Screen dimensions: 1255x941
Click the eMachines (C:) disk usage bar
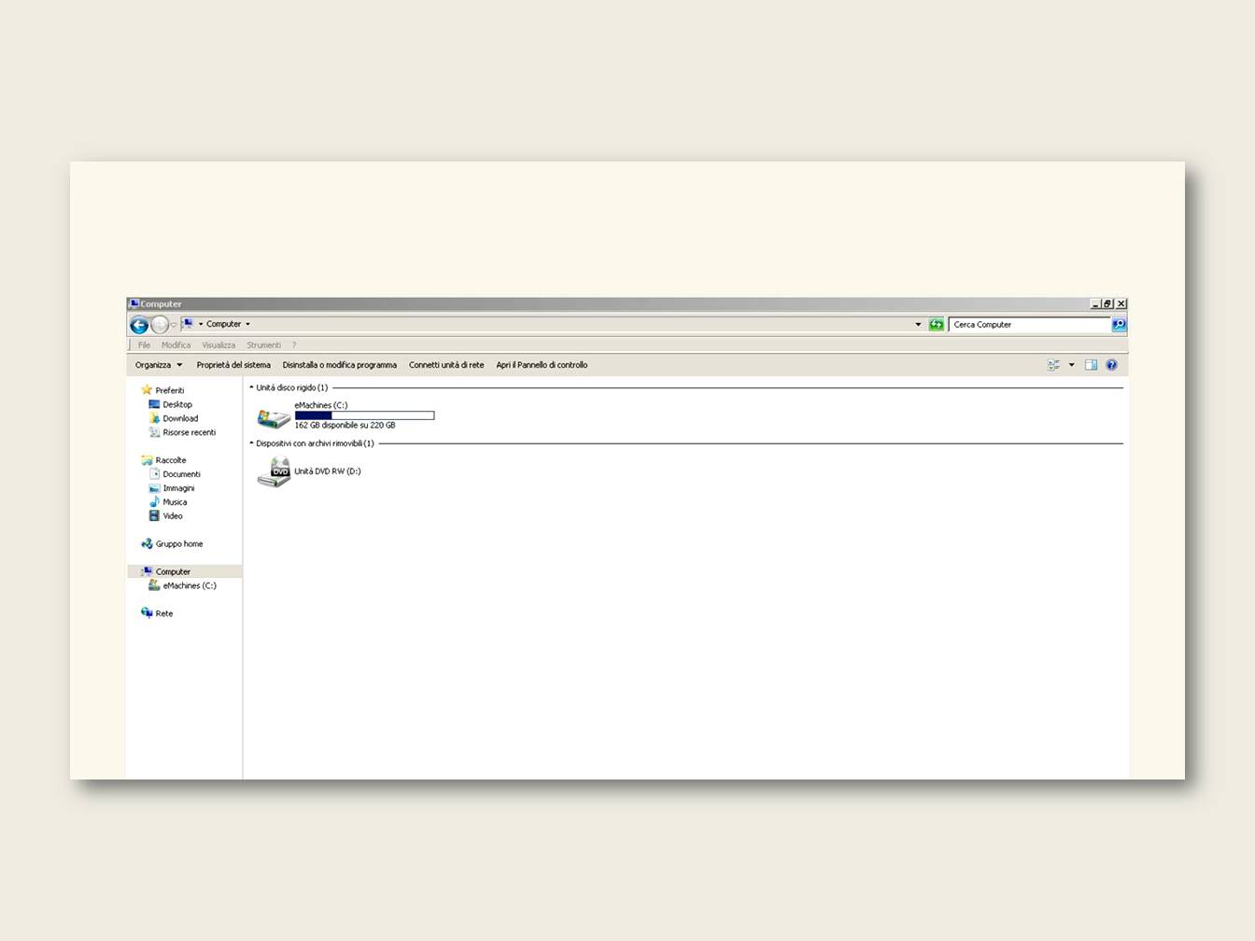364,415
